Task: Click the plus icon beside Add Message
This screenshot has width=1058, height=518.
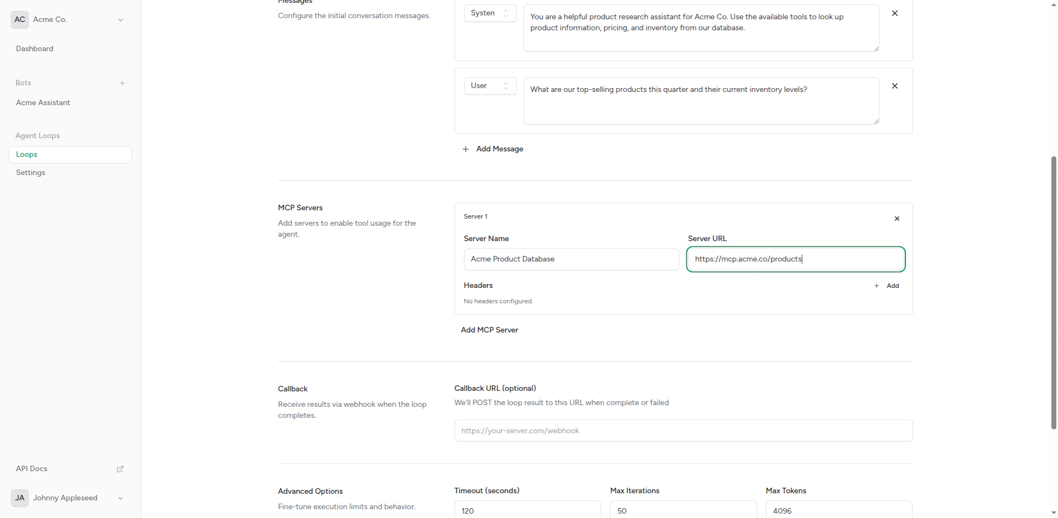Action: (466, 149)
